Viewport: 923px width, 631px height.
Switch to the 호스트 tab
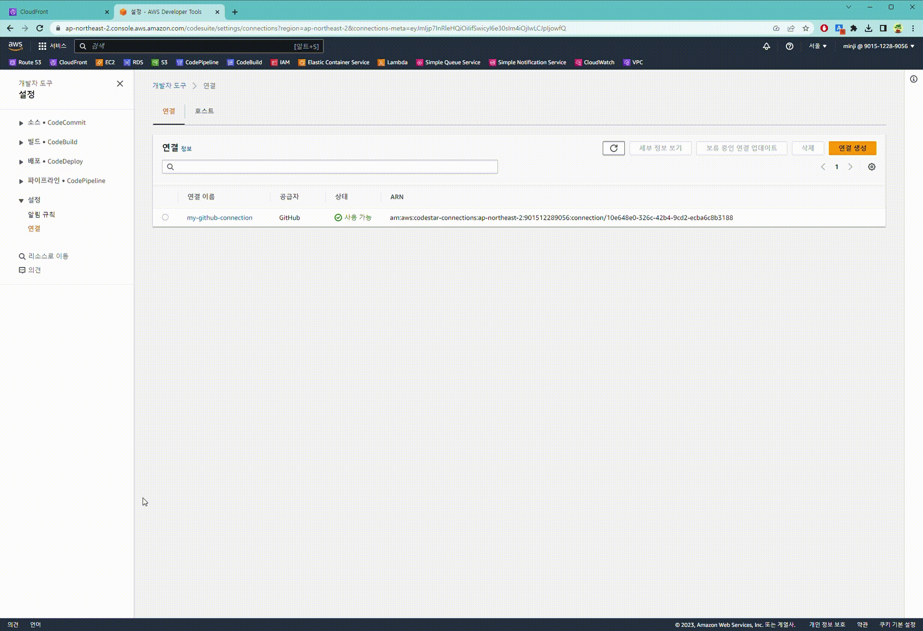[204, 111]
